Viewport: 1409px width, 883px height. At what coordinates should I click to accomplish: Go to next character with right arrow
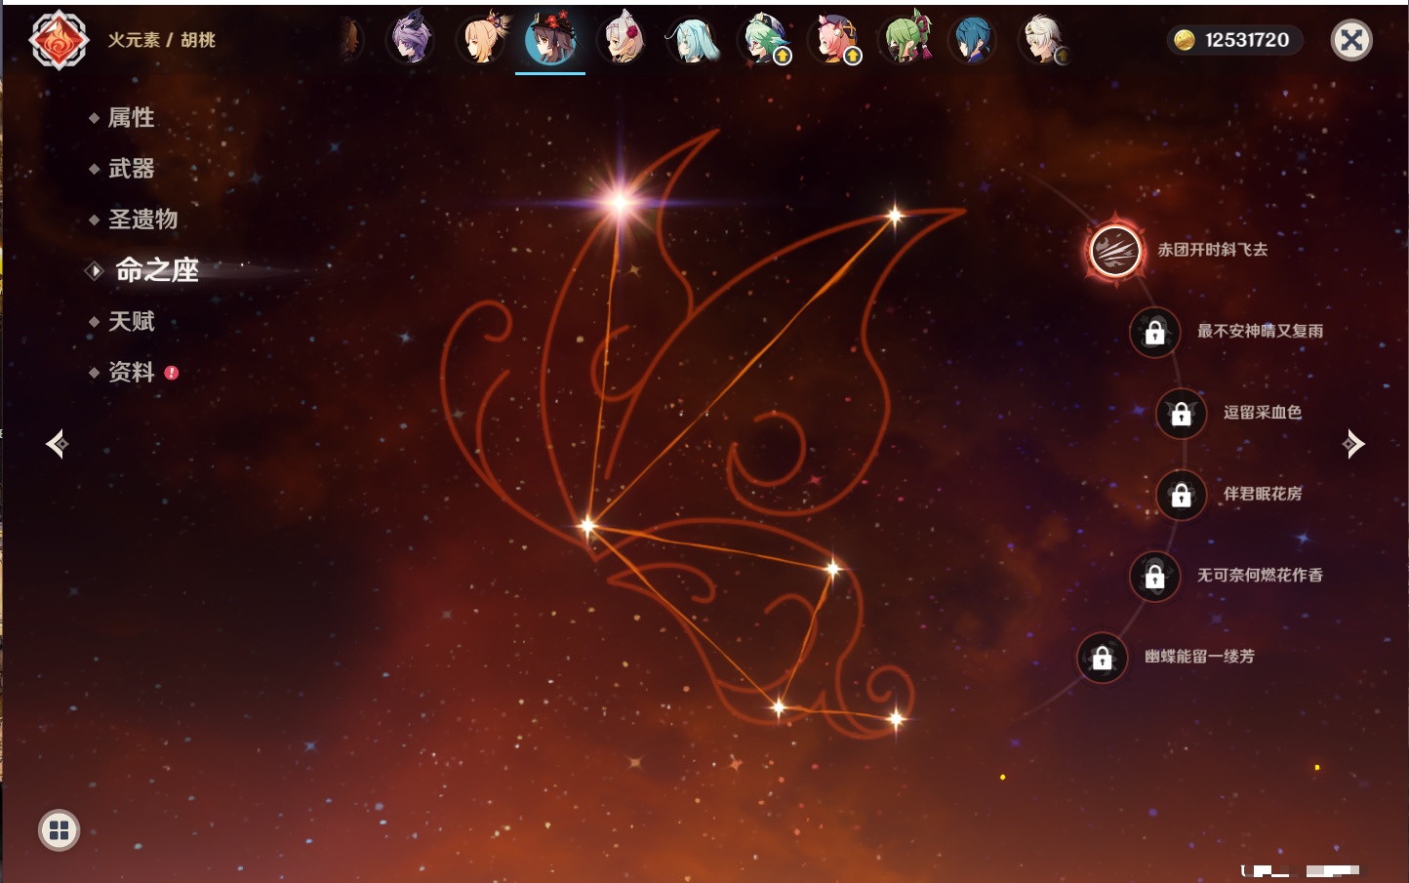(x=1353, y=444)
